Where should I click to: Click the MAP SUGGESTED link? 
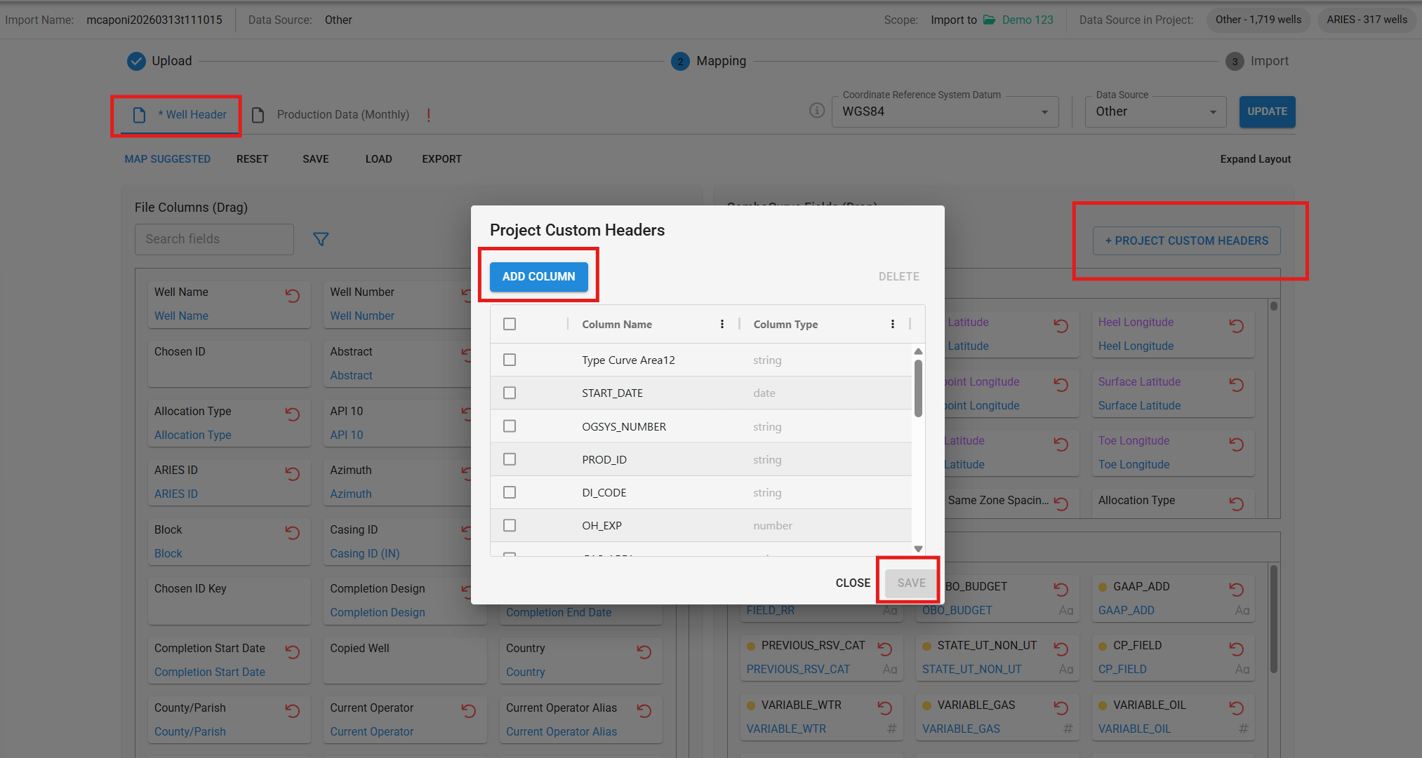[x=168, y=159]
